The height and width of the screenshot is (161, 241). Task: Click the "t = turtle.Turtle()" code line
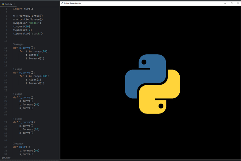click(x=28, y=16)
